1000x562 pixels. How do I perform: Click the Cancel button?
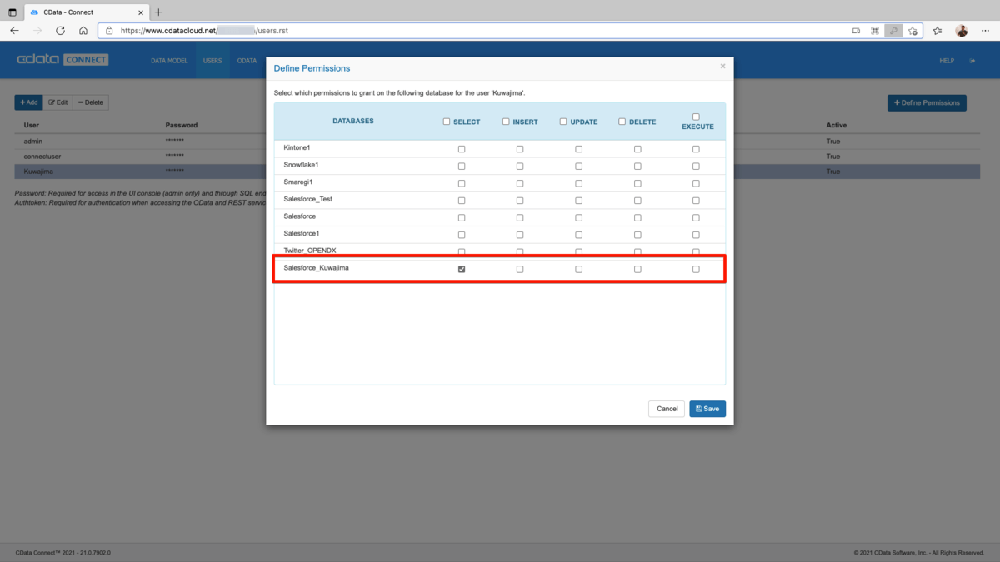pyautogui.click(x=667, y=409)
